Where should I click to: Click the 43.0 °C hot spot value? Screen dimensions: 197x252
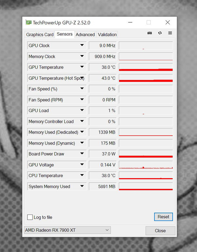103,78
